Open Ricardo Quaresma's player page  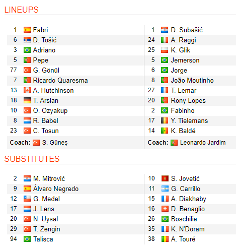(x=60, y=80)
